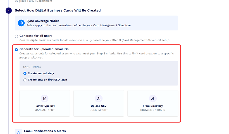Click the Select How Digital Business Cards heading
Image resolution: width=229 pixels, height=134 pixels.
click(58, 10)
